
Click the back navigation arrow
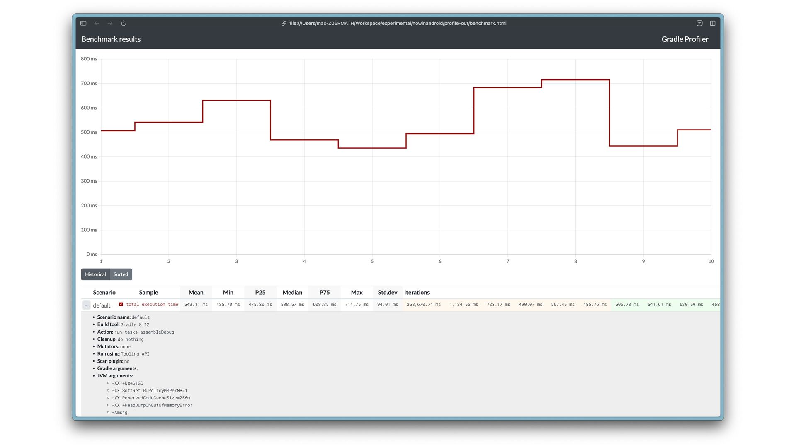(97, 23)
